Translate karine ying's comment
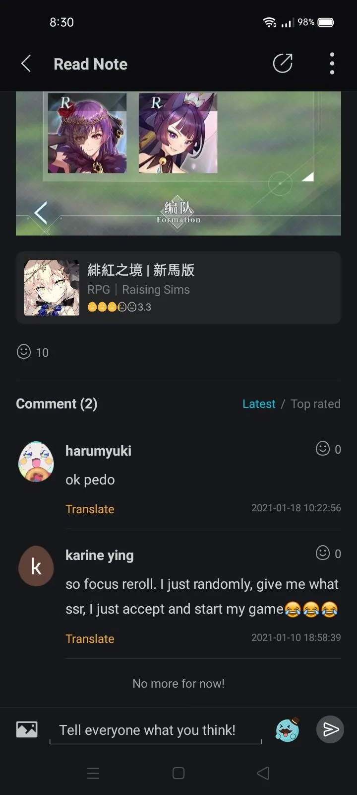The height and width of the screenshot is (795, 357). pyautogui.click(x=90, y=639)
